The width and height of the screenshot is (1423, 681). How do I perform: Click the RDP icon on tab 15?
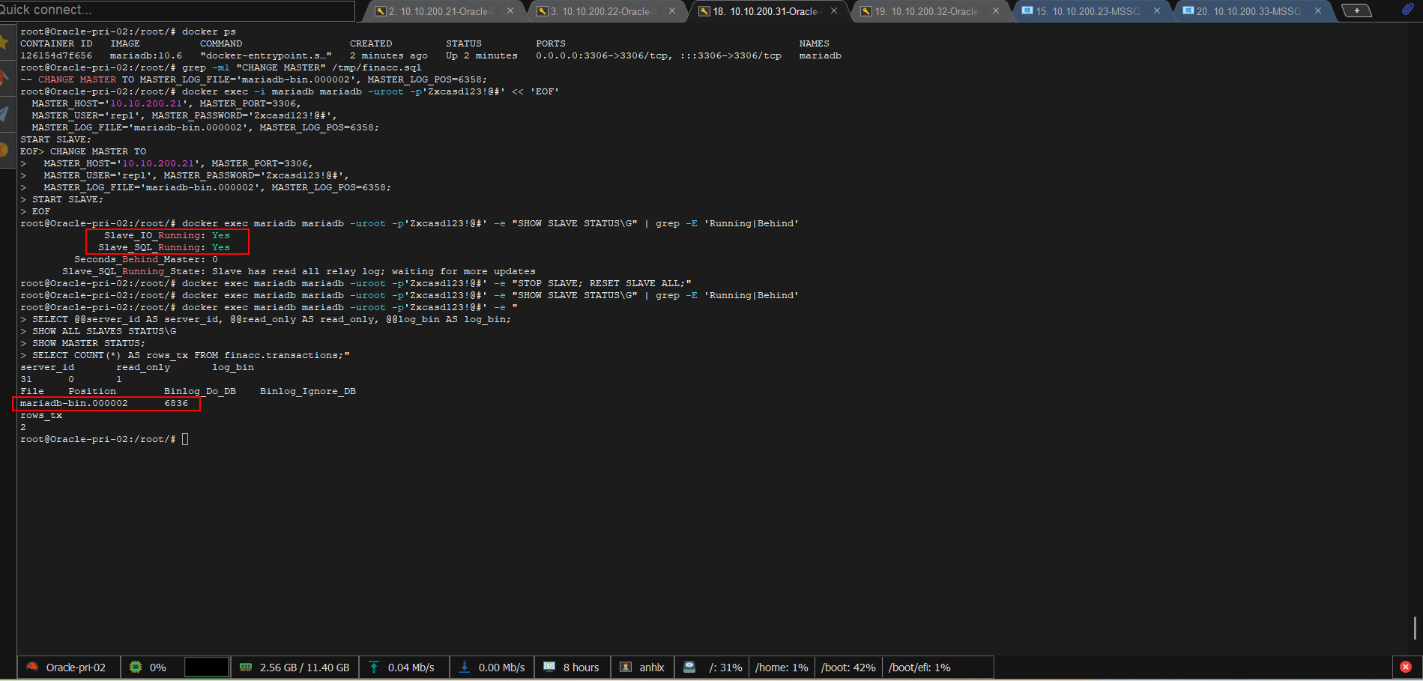[x=1027, y=10]
